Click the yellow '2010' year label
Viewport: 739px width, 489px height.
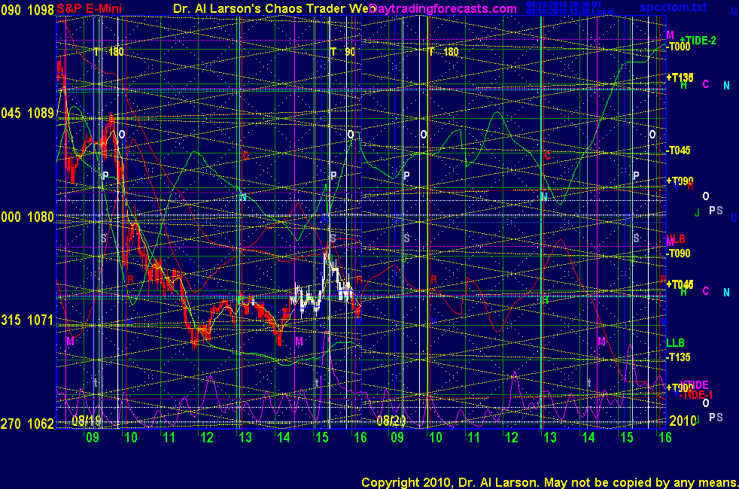click(x=683, y=421)
